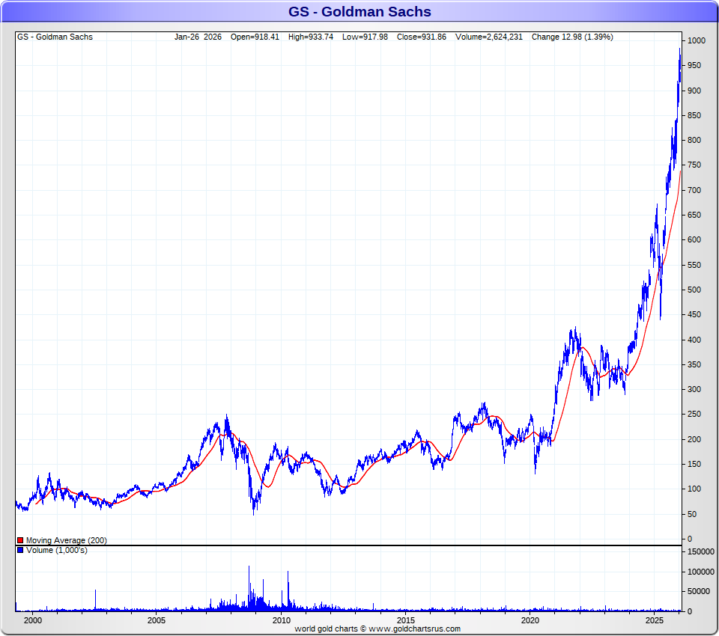
Task: Click the 150000 volume axis label
Action: point(701,551)
